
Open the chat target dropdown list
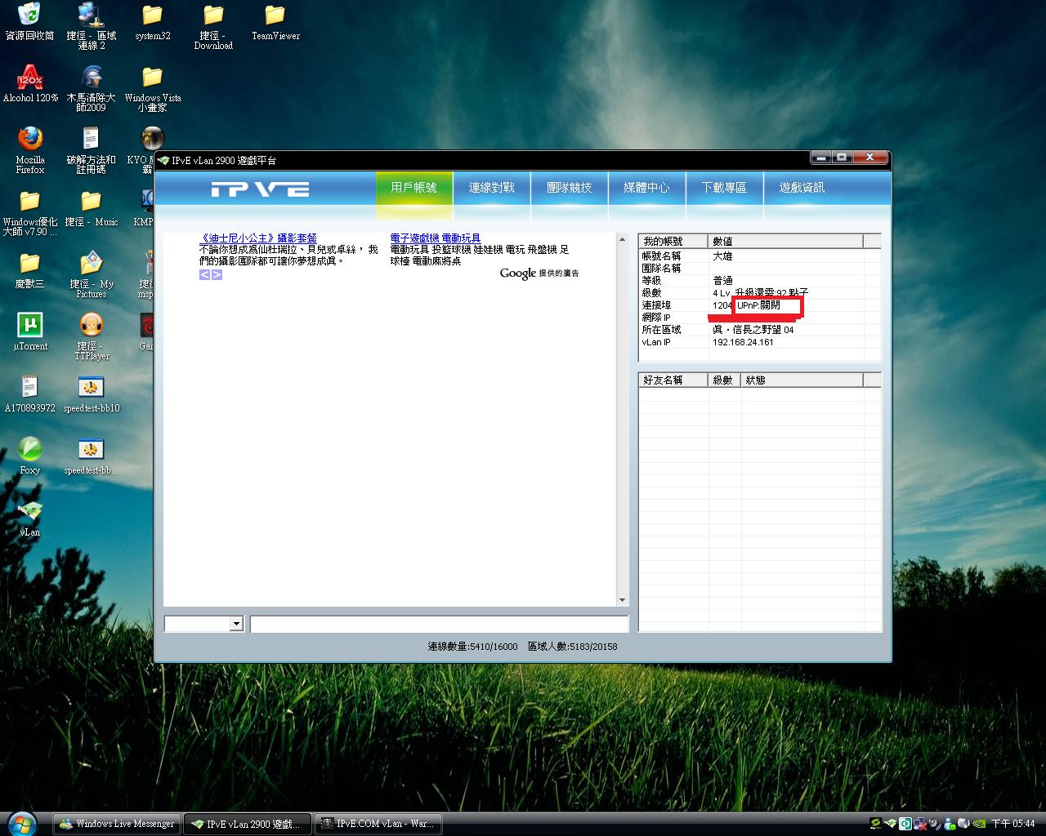[236, 624]
